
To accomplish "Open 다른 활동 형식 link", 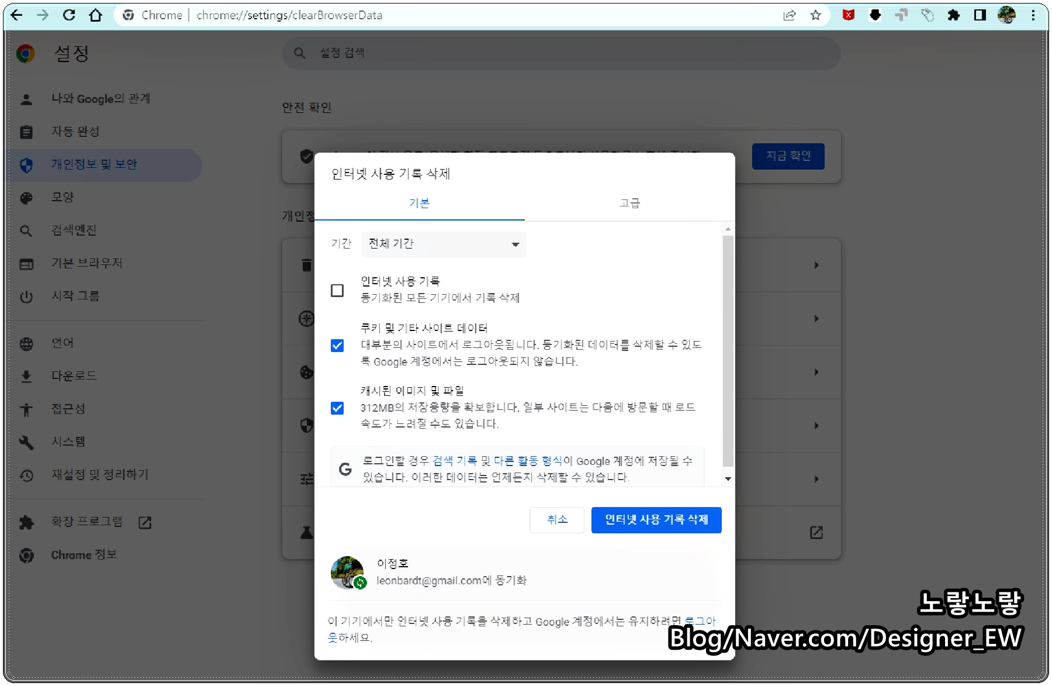I will (x=528, y=461).
